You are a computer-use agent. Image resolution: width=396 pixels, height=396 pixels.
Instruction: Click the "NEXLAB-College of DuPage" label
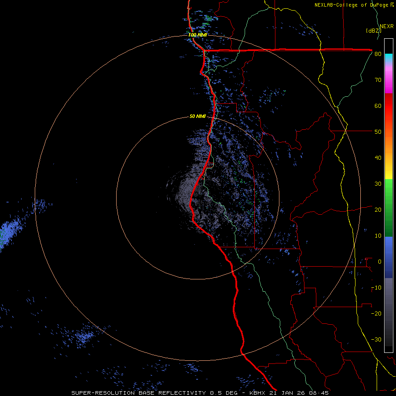pos(352,5)
